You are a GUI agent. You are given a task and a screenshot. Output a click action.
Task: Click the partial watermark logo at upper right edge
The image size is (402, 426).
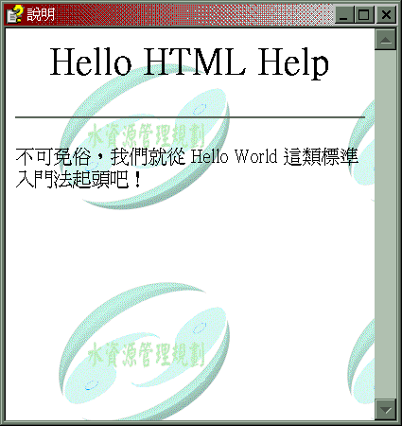click(361, 149)
